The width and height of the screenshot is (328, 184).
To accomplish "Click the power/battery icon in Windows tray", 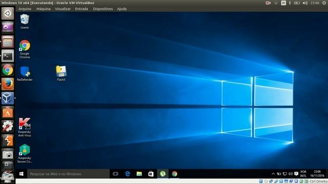I will tap(279, 174).
